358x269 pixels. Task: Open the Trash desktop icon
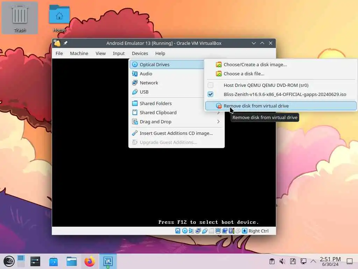[x=20, y=18]
